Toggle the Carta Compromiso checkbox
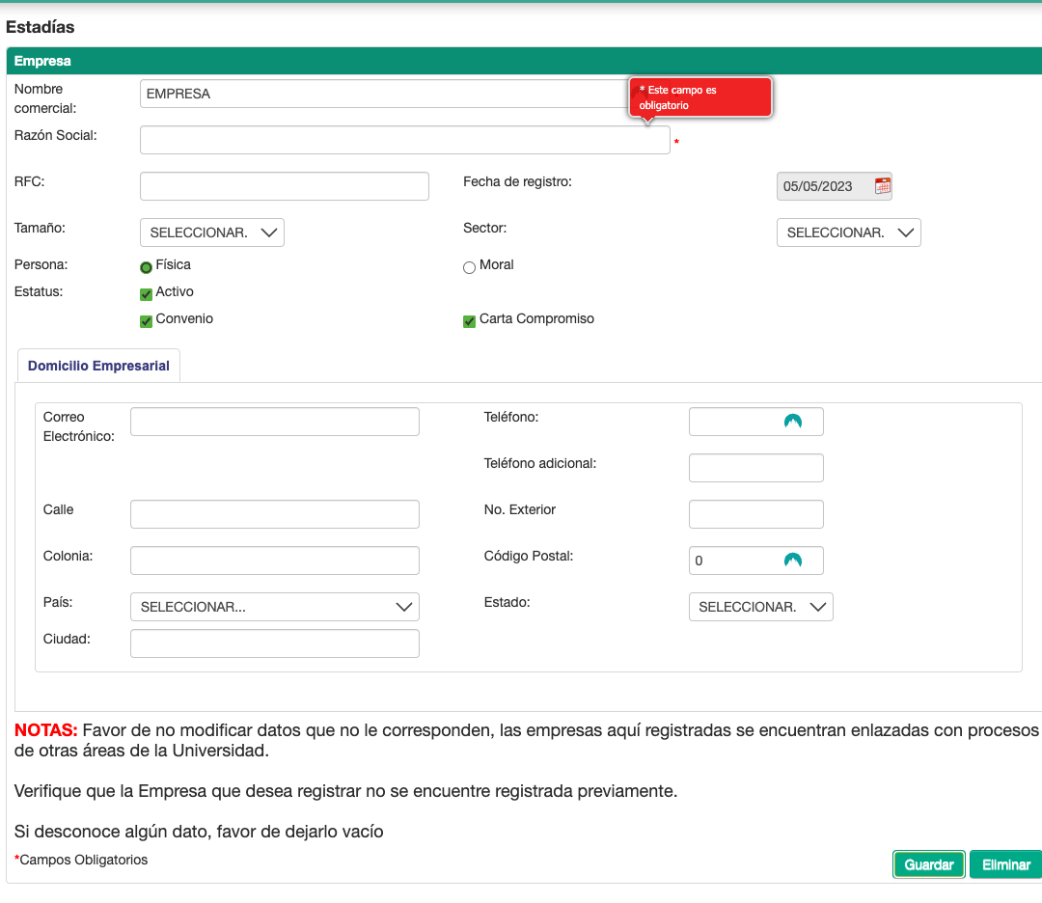Viewport: 1042px width, 903px height. [x=470, y=321]
